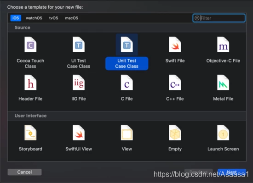Screen dimensions: 253x183
Task: Click the 'C++ File' label
Action: 175,99
